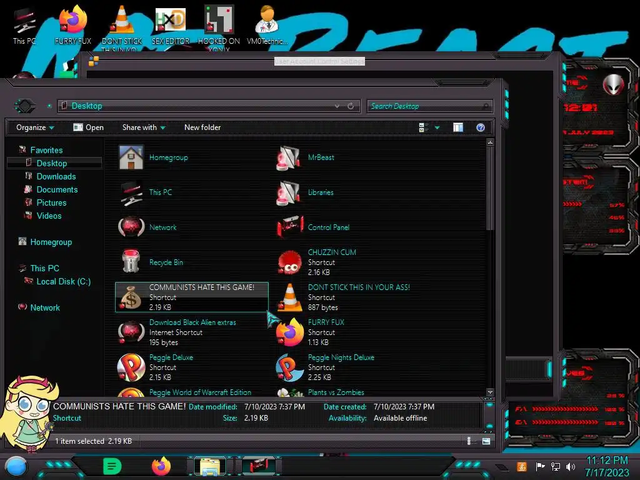640x480 pixels.
Task: Click the Open toolbar button
Action: pos(88,127)
